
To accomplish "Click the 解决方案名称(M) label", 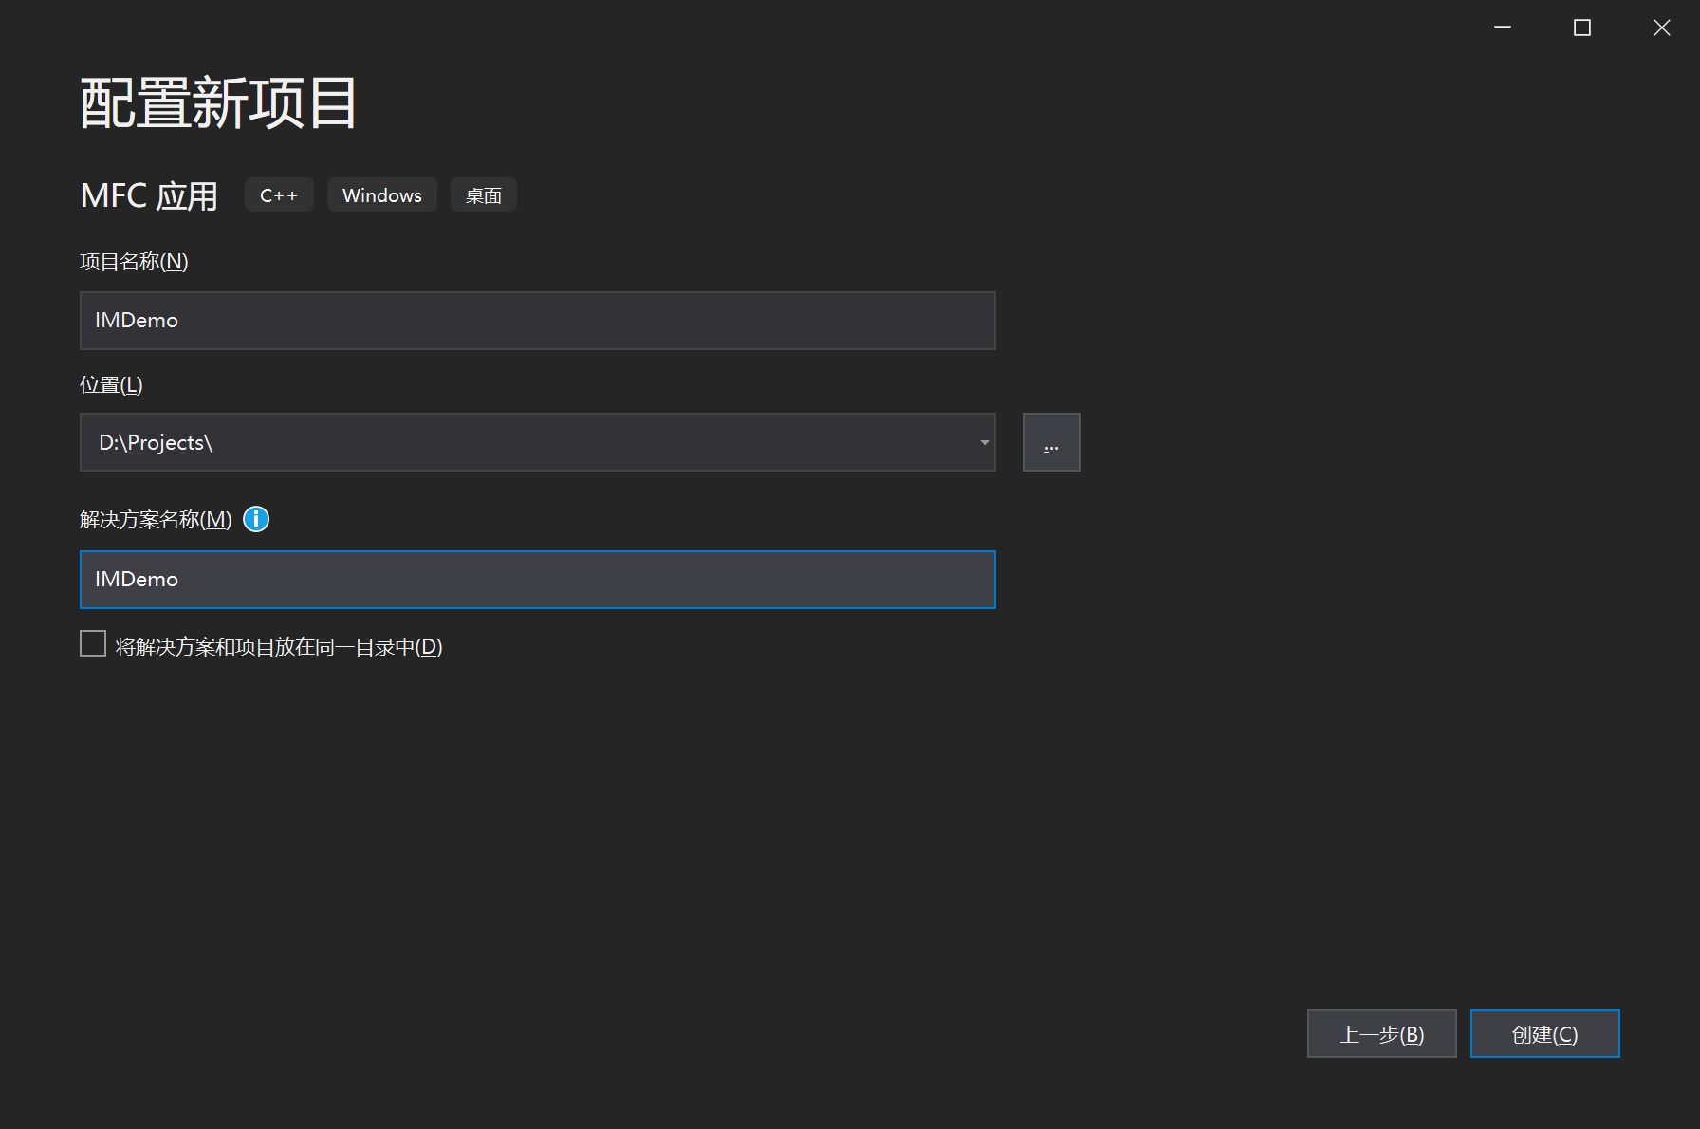I will point(156,520).
